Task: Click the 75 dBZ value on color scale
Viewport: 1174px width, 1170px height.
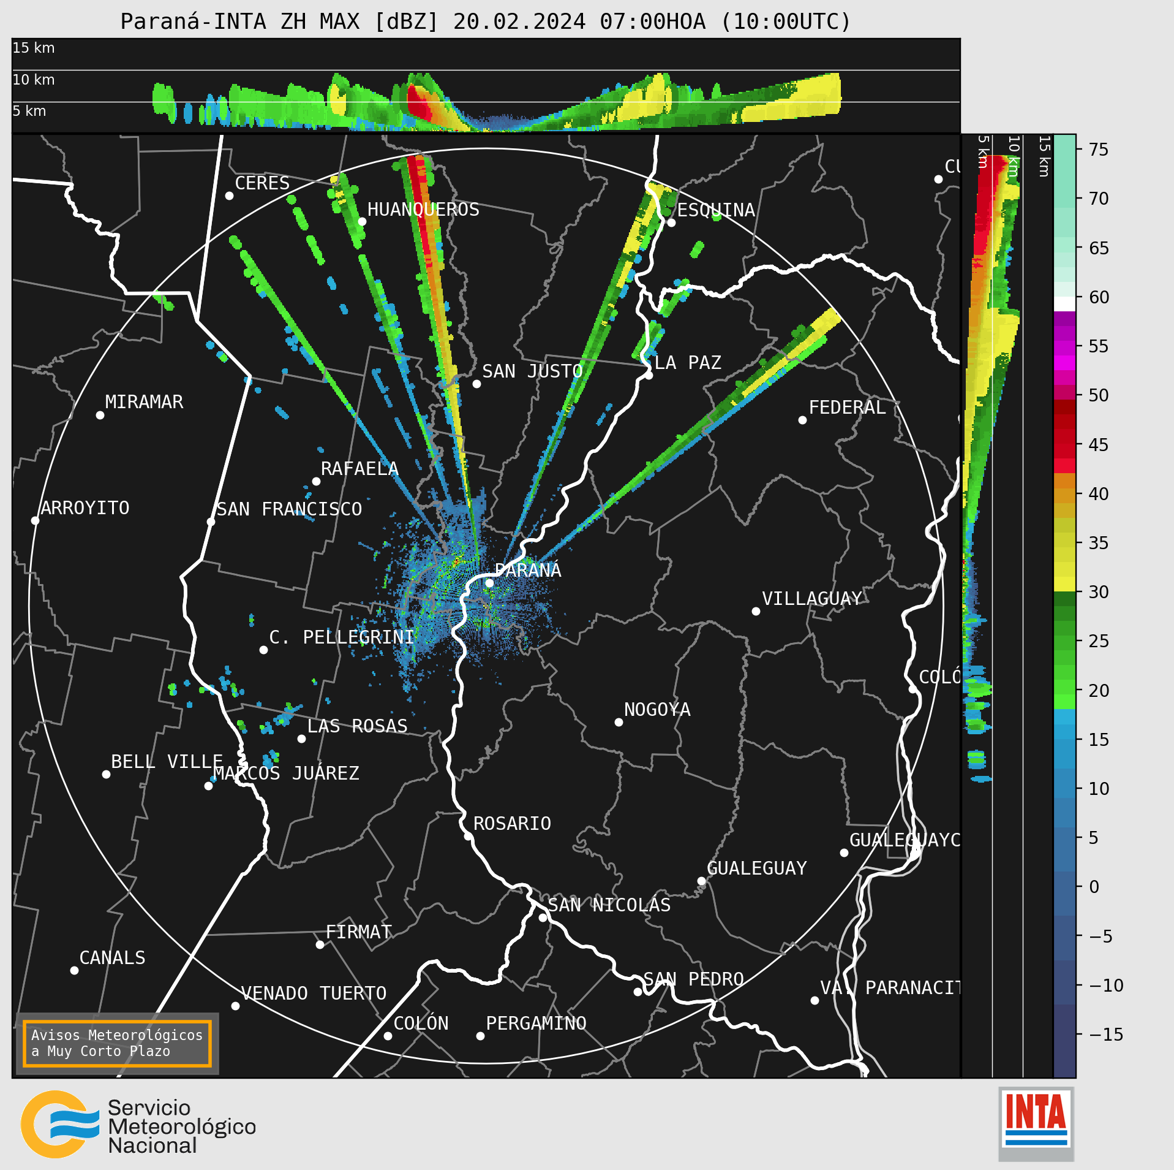Action: (1099, 150)
